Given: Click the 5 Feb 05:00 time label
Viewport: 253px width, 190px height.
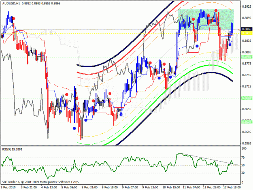Looking at the screenshot, I should pos(69,187).
